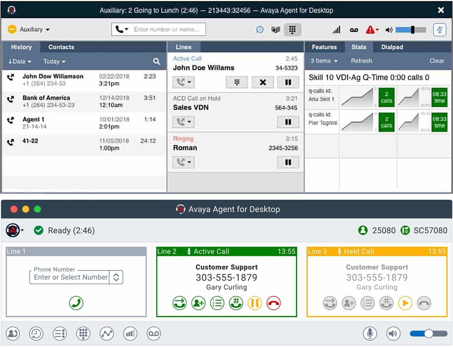The width and height of the screenshot is (453, 347).
Task: Open the dialpad icon in bottom toolbar
Action: [83, 334]
